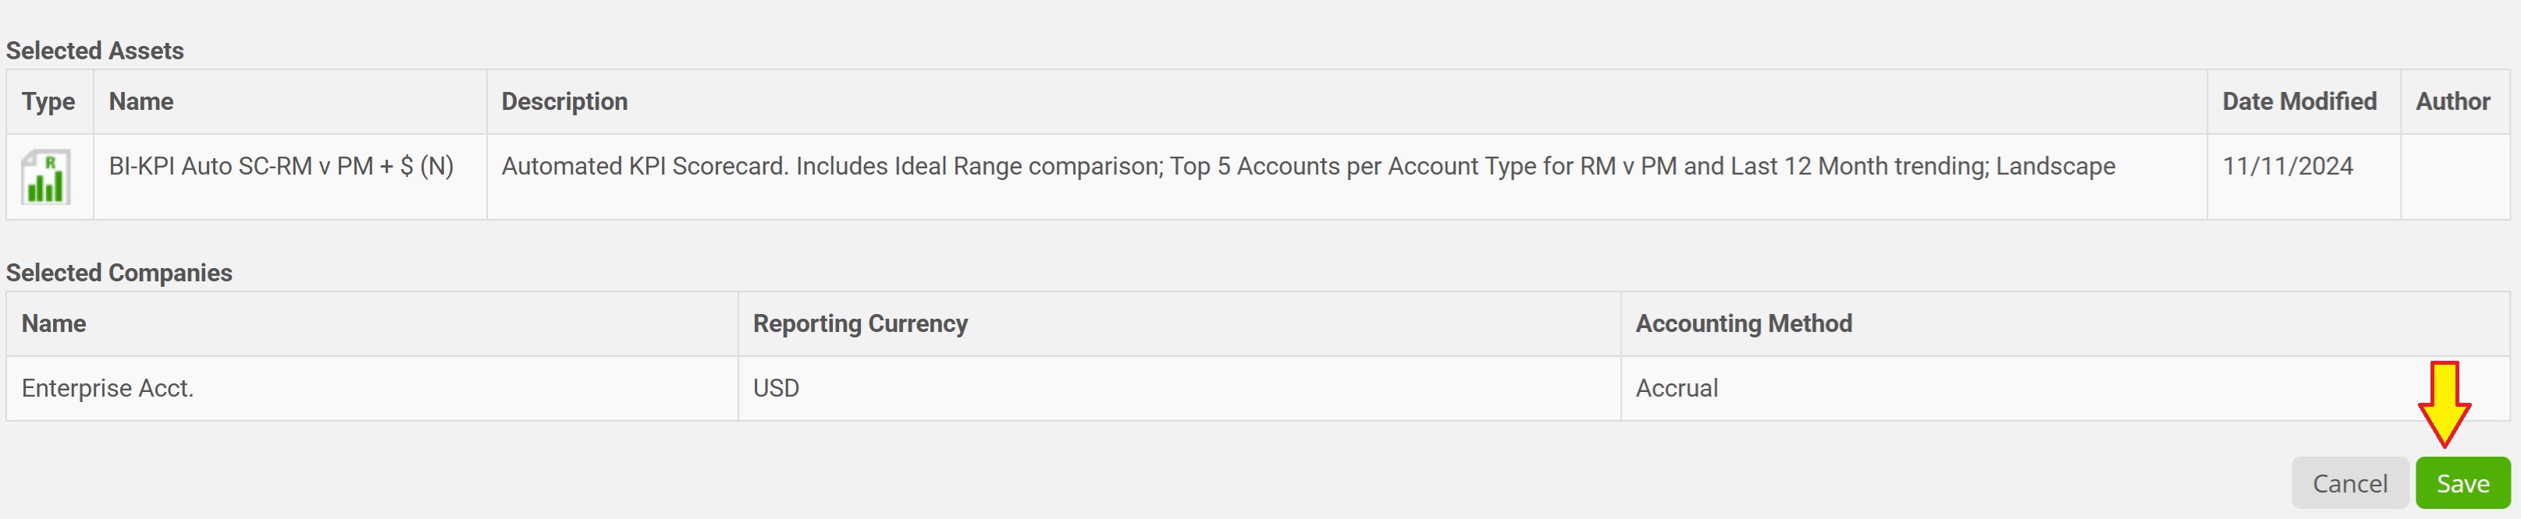Open the KPI scorecard report icon
2521x519 pixels.
click(46, 177)
